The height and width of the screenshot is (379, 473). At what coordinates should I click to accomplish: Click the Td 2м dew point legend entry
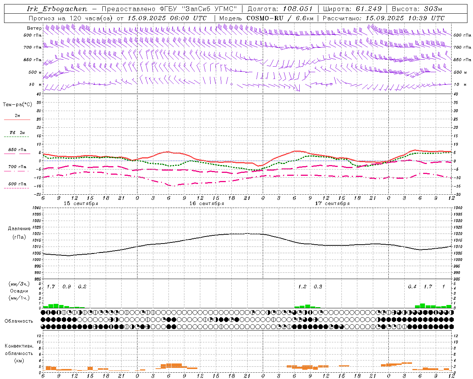point(17,133)
